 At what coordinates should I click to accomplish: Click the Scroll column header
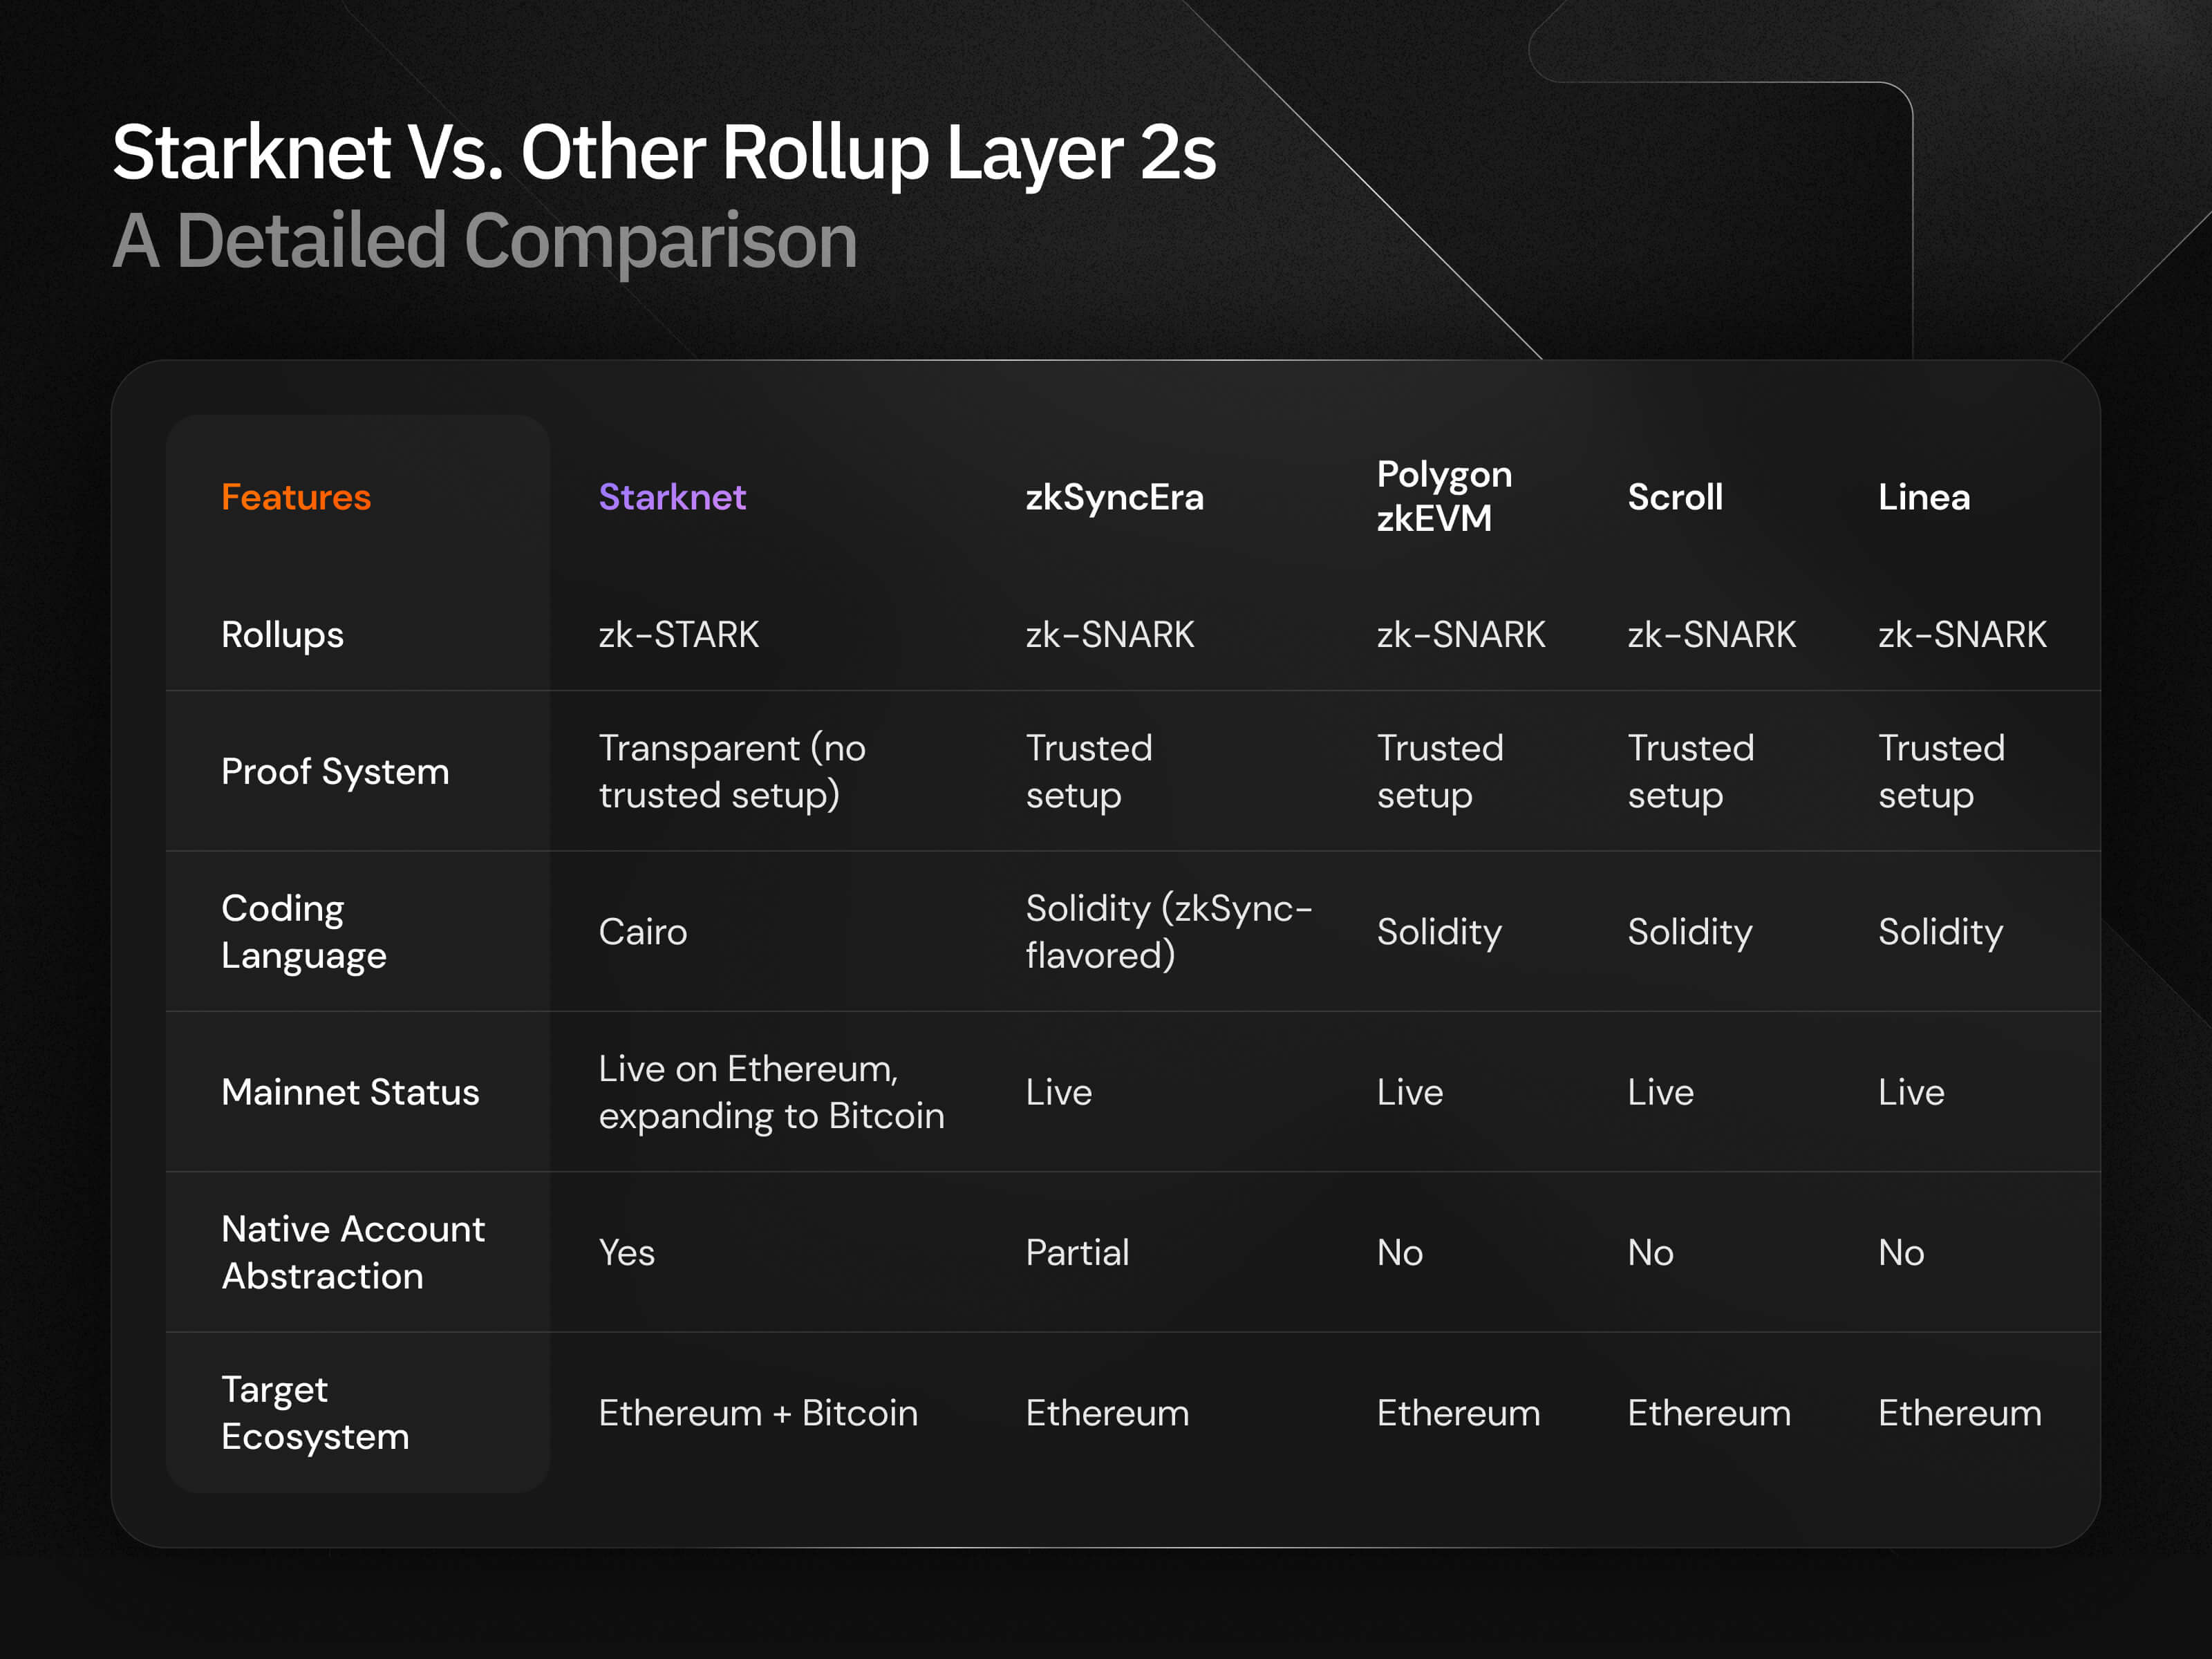pyautogui.click(x=1675, y=497)
